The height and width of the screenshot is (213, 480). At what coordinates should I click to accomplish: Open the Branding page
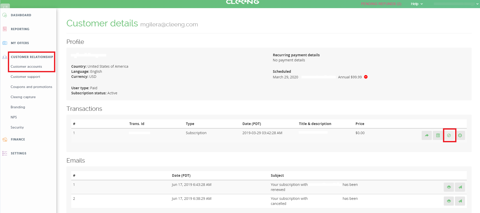(x=18, y=107)
